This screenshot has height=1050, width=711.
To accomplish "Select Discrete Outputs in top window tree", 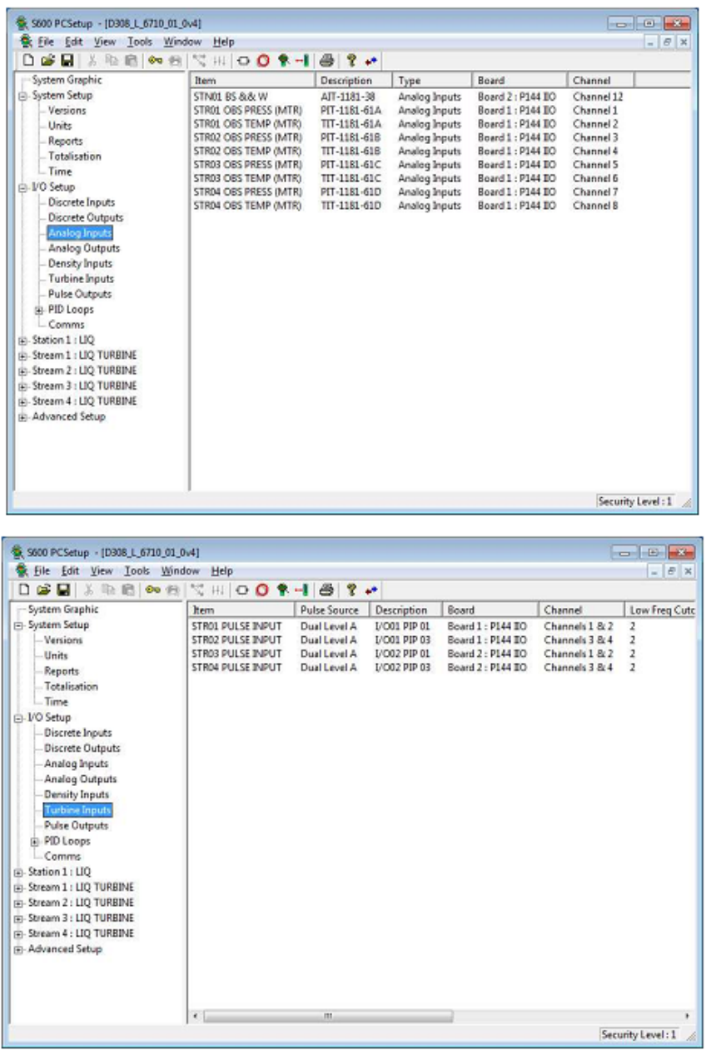I will pos(85,217).
